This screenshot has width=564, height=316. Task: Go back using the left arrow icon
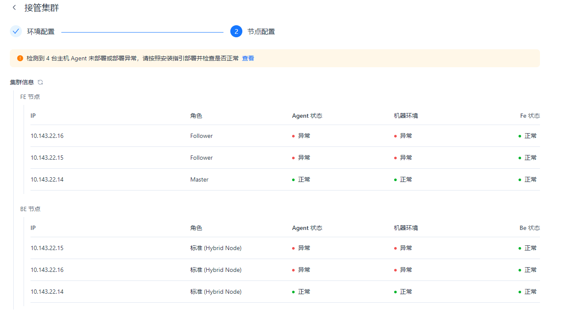click(15, 8)
